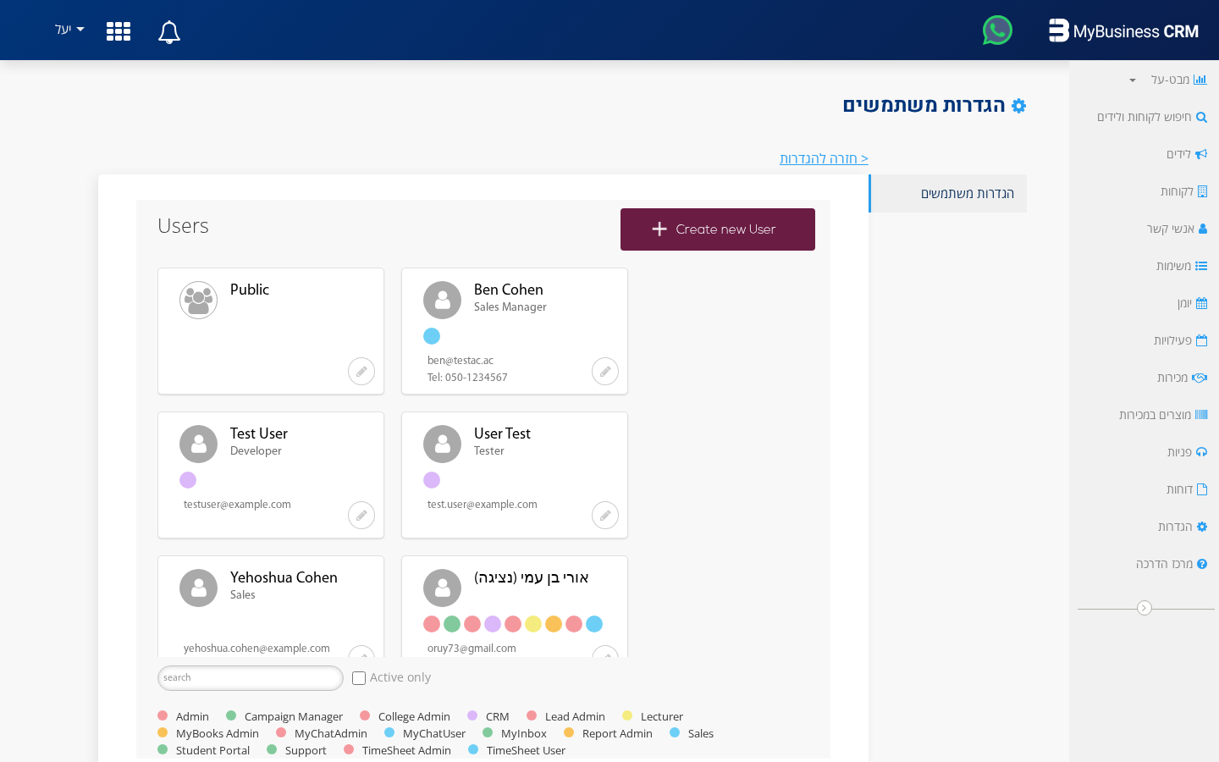Click the Create new User button
1219x762 pixels.
(x=717, y=229)
